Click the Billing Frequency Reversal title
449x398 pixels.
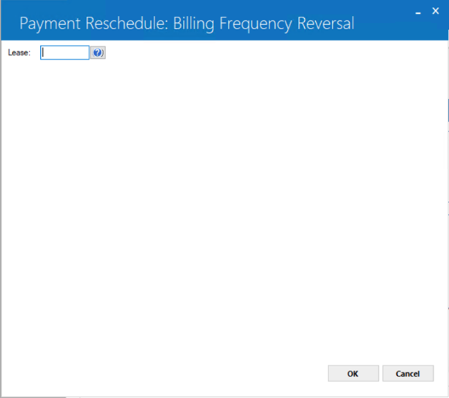(186, 23)
